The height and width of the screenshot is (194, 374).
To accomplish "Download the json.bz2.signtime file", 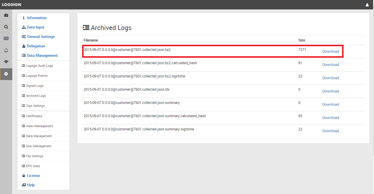I will [x=331, y=78].
